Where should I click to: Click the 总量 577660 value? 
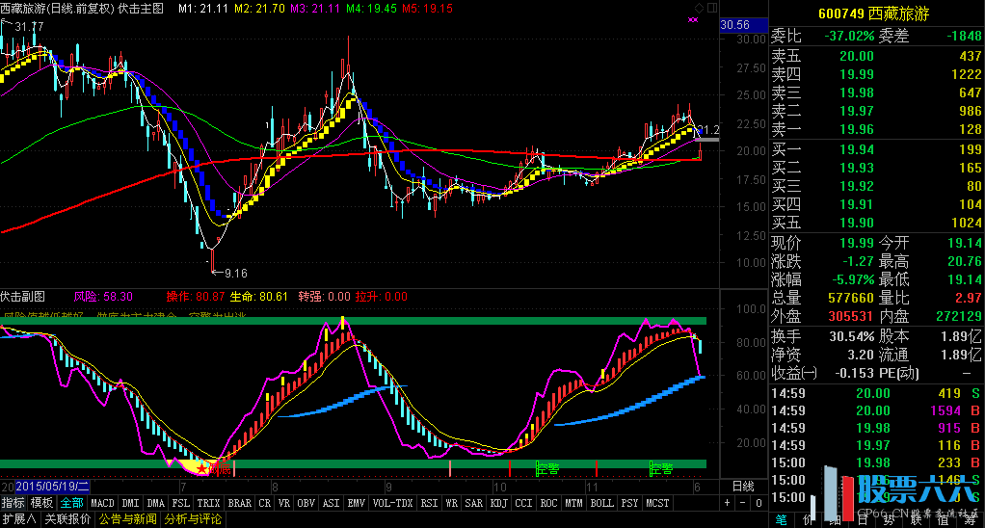851,298
